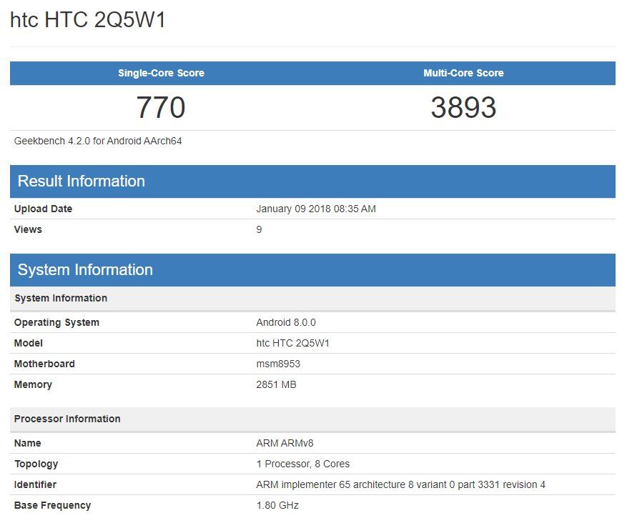Select the Upload Date row label
This screenshot has height=528, width=627.
43,209
